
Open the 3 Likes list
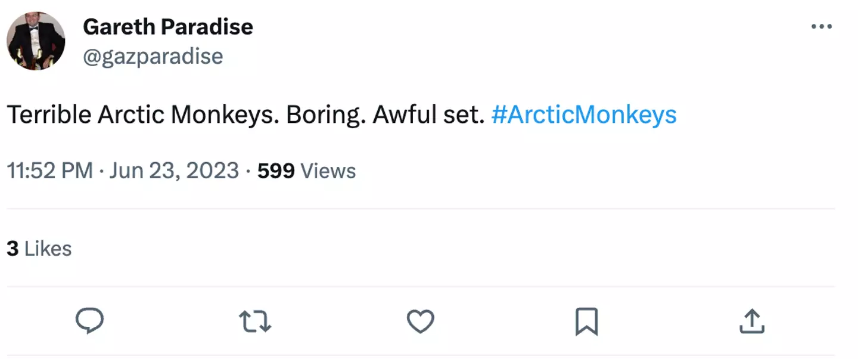coord(39,249)
